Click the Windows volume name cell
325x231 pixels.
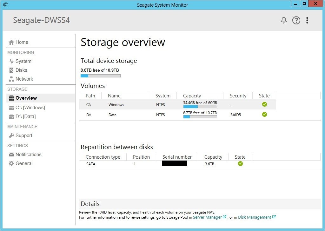[x=116, y=105]
